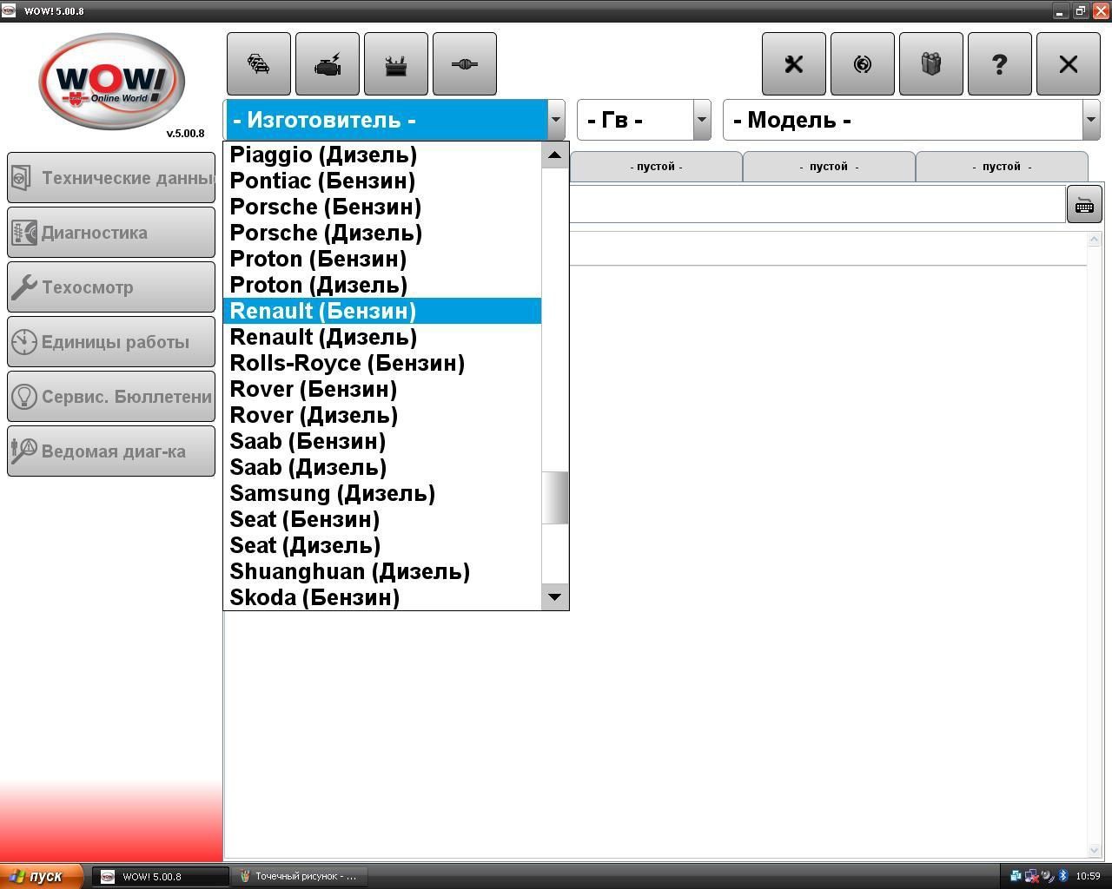The height and width of the screenshot is (889, 1112).
Task: Select Proton (Дизель) from list
Action: tap(382, 285)
